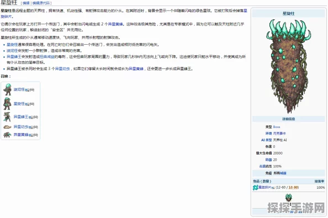Open 异星黄蜂 name link in summon list
328x218 pixels.
21,135
